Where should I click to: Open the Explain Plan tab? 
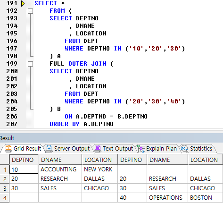tap(157, 149)
